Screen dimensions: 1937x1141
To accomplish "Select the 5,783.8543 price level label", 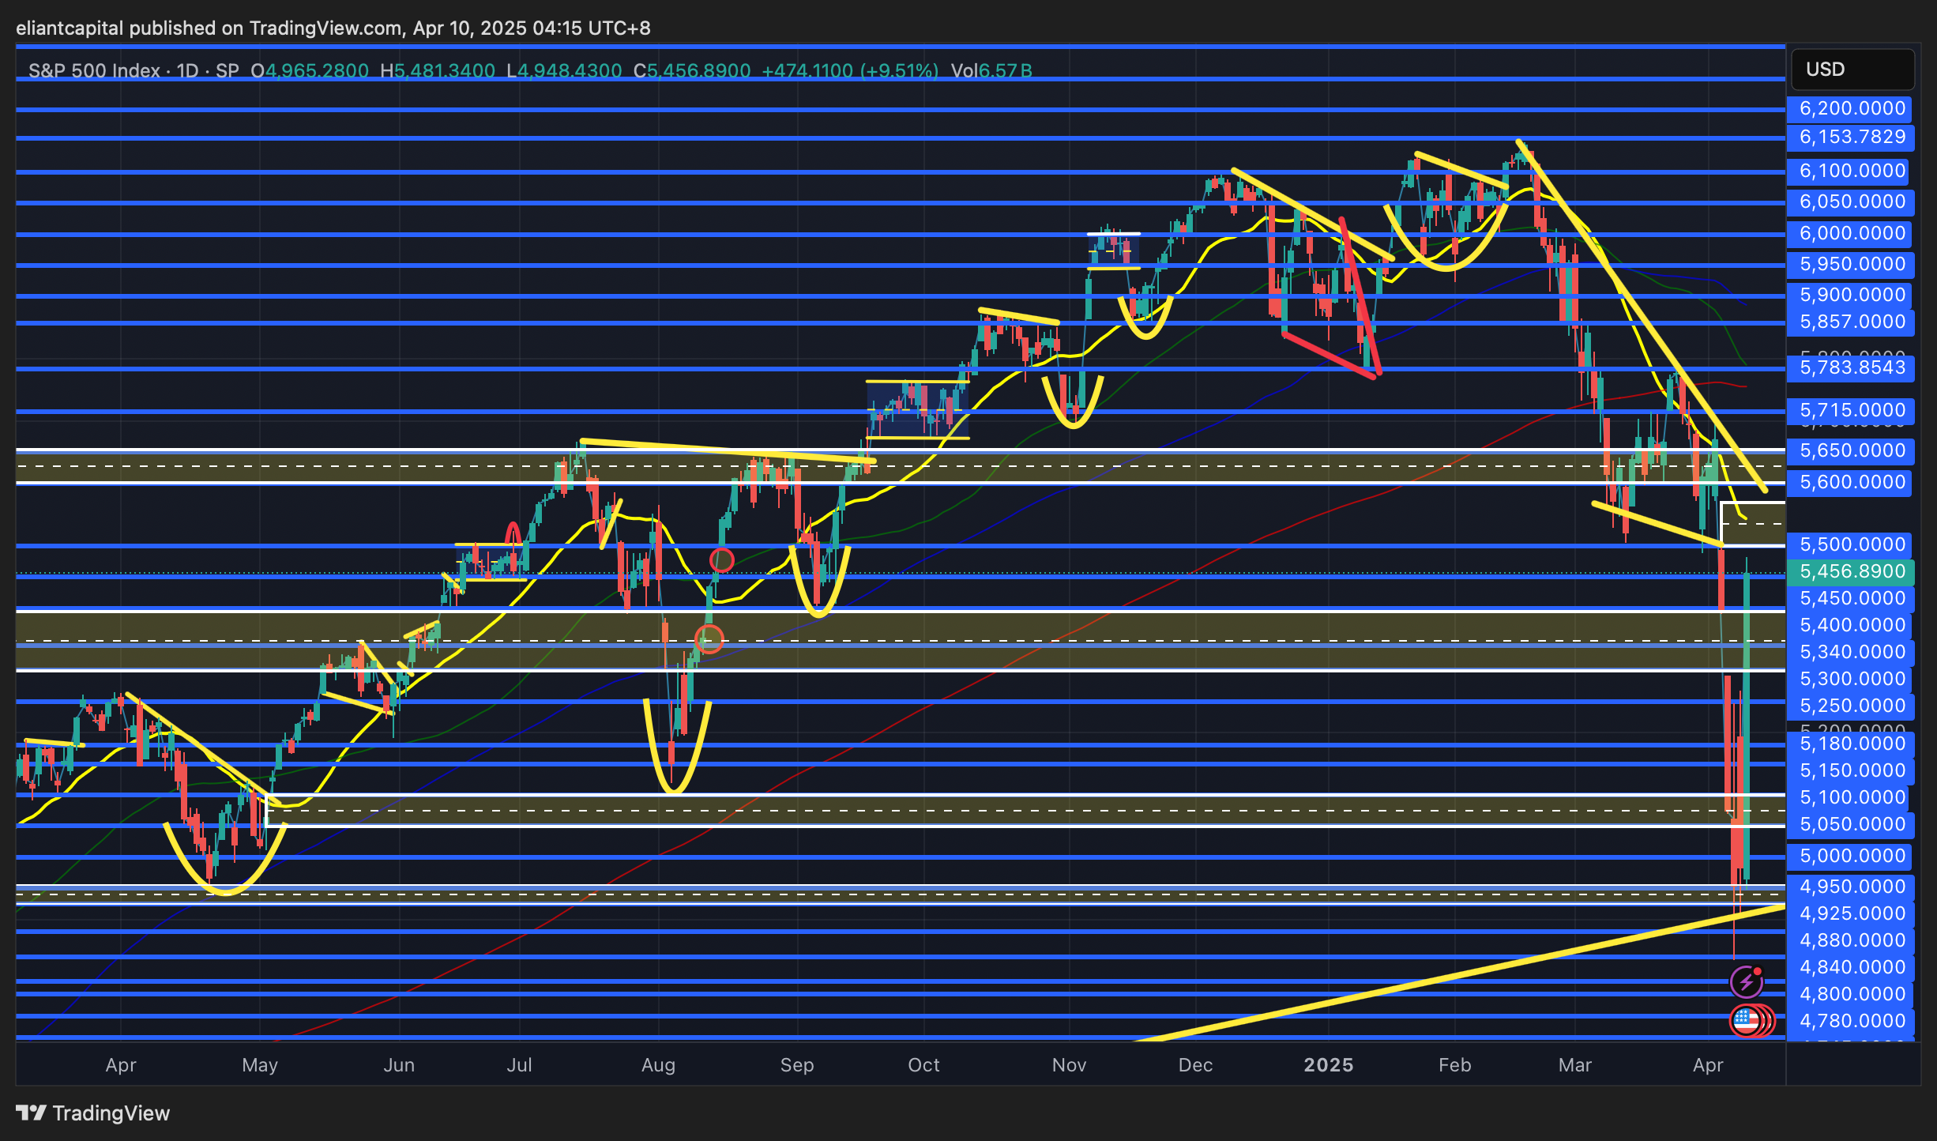I will (1851, 367).
